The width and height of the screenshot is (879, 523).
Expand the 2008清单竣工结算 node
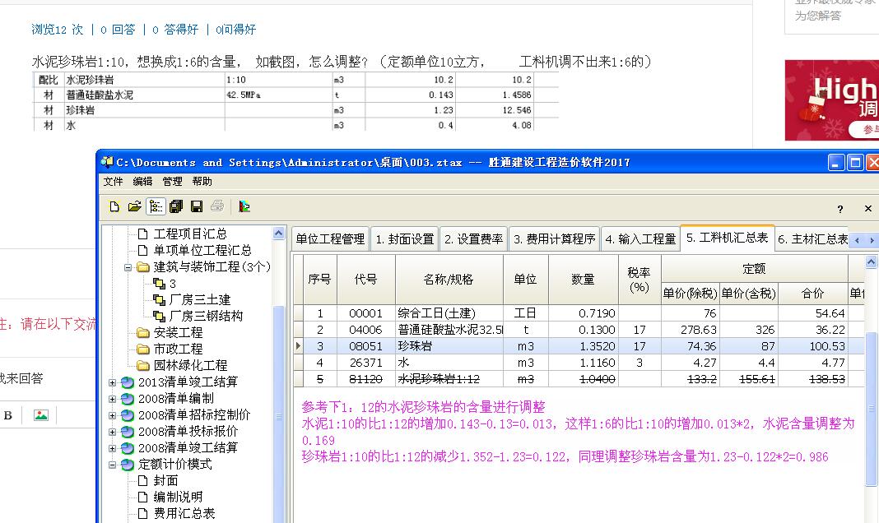click(112, 448)
